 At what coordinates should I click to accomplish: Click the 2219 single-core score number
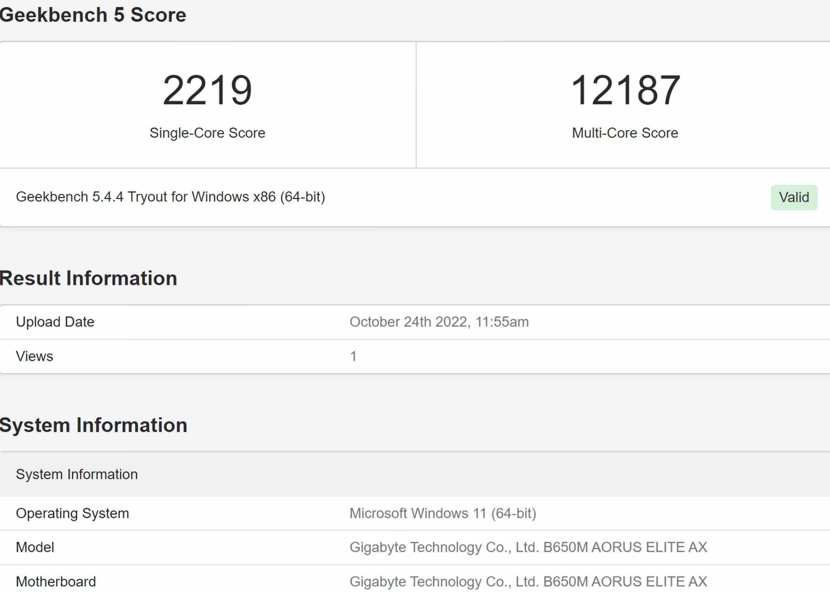coord(207,90)
